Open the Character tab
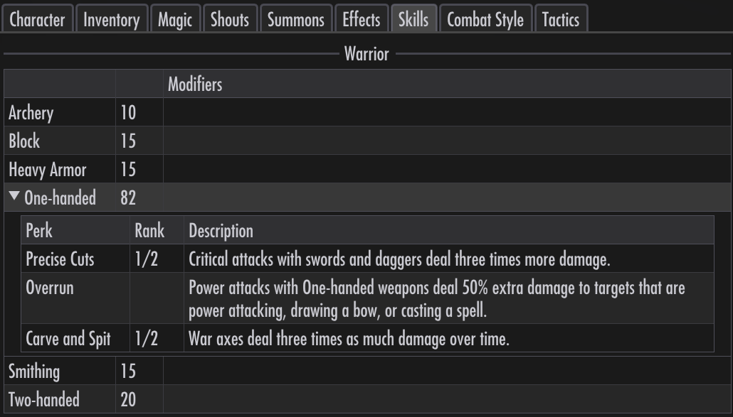 [x=38, y=19]
